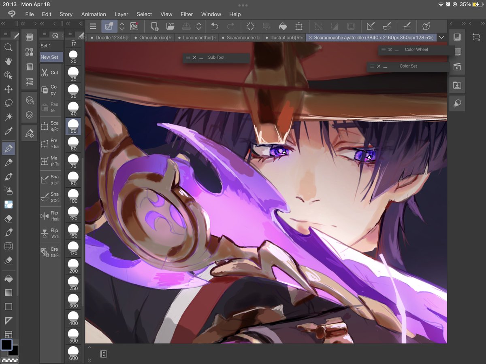Toggle Snap to Special Ruler in command bar
Screen dimensions: 486x364
[387, 26]
